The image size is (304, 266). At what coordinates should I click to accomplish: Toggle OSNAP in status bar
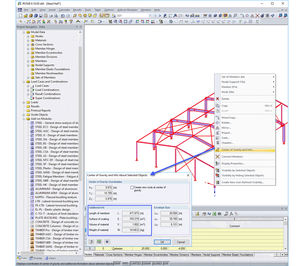146,263
